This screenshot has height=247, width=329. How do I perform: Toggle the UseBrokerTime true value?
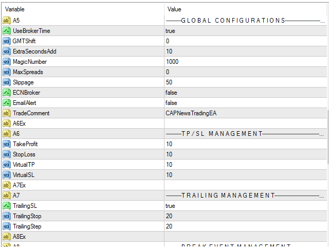(170, 31)
